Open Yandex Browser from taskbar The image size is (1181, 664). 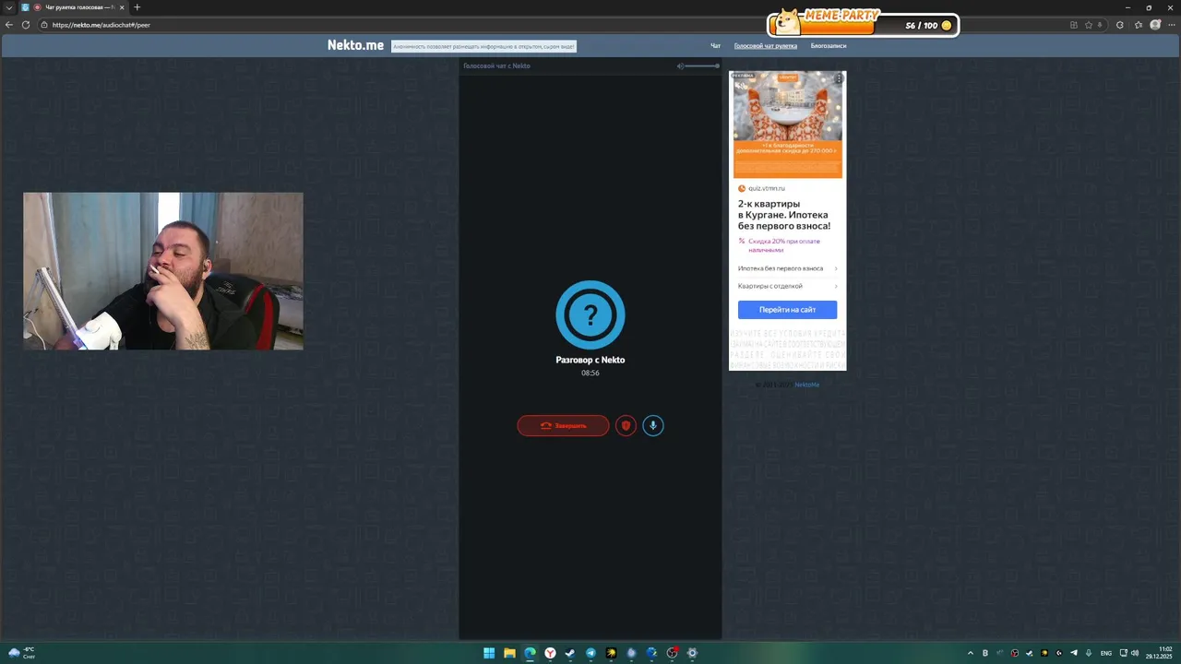coord(550,653)
